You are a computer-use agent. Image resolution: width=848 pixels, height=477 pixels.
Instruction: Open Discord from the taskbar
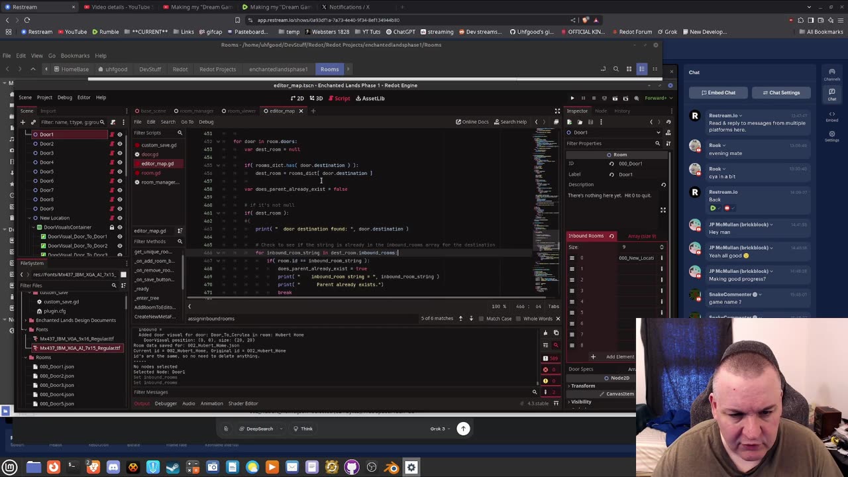(x=113, y=467)
